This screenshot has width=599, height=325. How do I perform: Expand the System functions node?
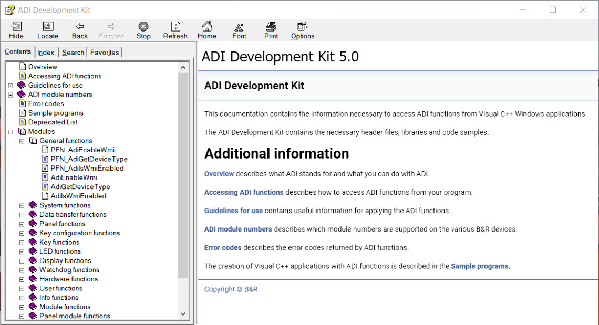coord(22,206)
